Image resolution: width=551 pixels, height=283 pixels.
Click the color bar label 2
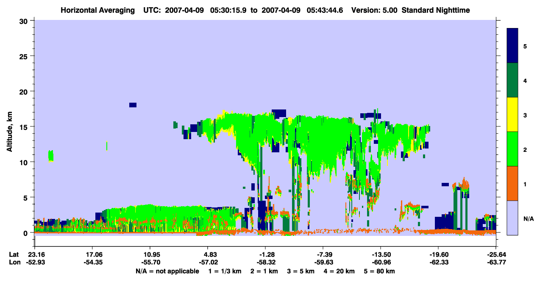click(525, 149)
